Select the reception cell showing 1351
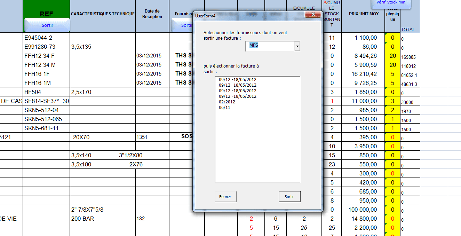Image resolution: width=461 pixels, height=236 pixels. click(x=152, y=137)
